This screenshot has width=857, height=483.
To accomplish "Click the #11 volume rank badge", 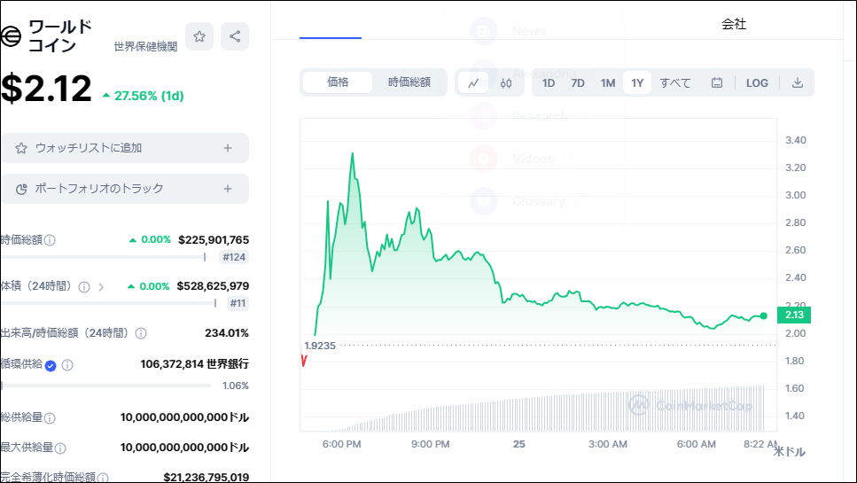I will 238,303.
